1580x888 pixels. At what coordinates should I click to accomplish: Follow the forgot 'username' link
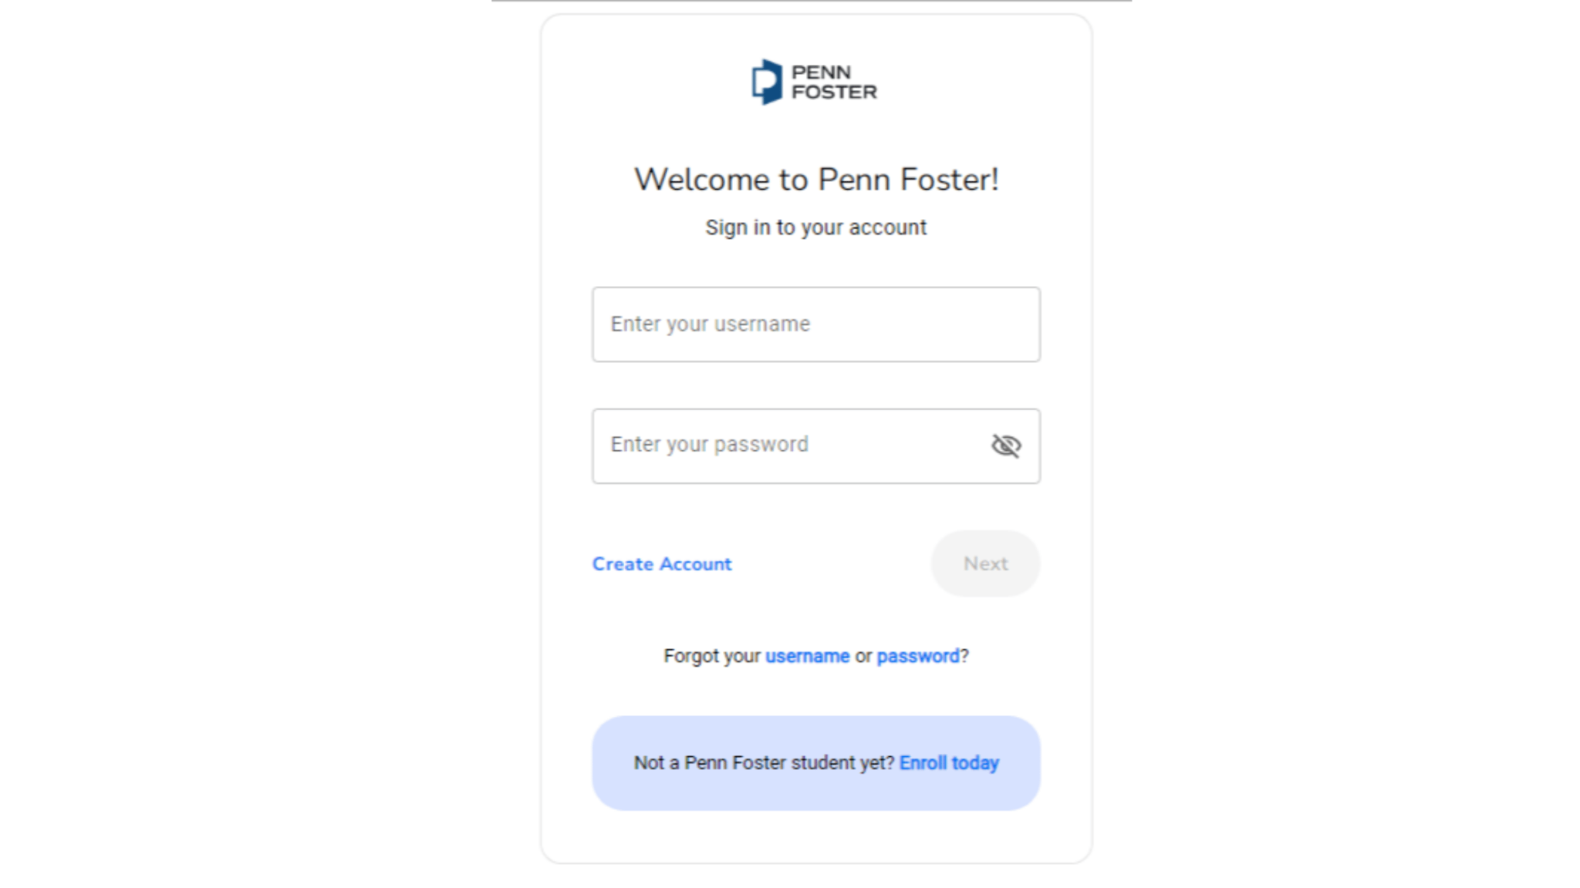(807, 656)
